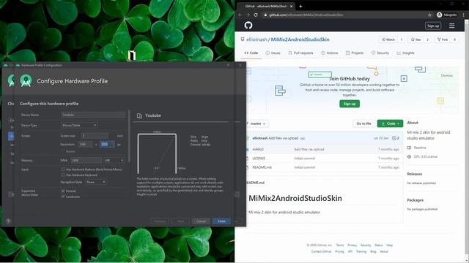Open the Insights tab
Screen dimensions: 469x263
(x=405, y=53)
